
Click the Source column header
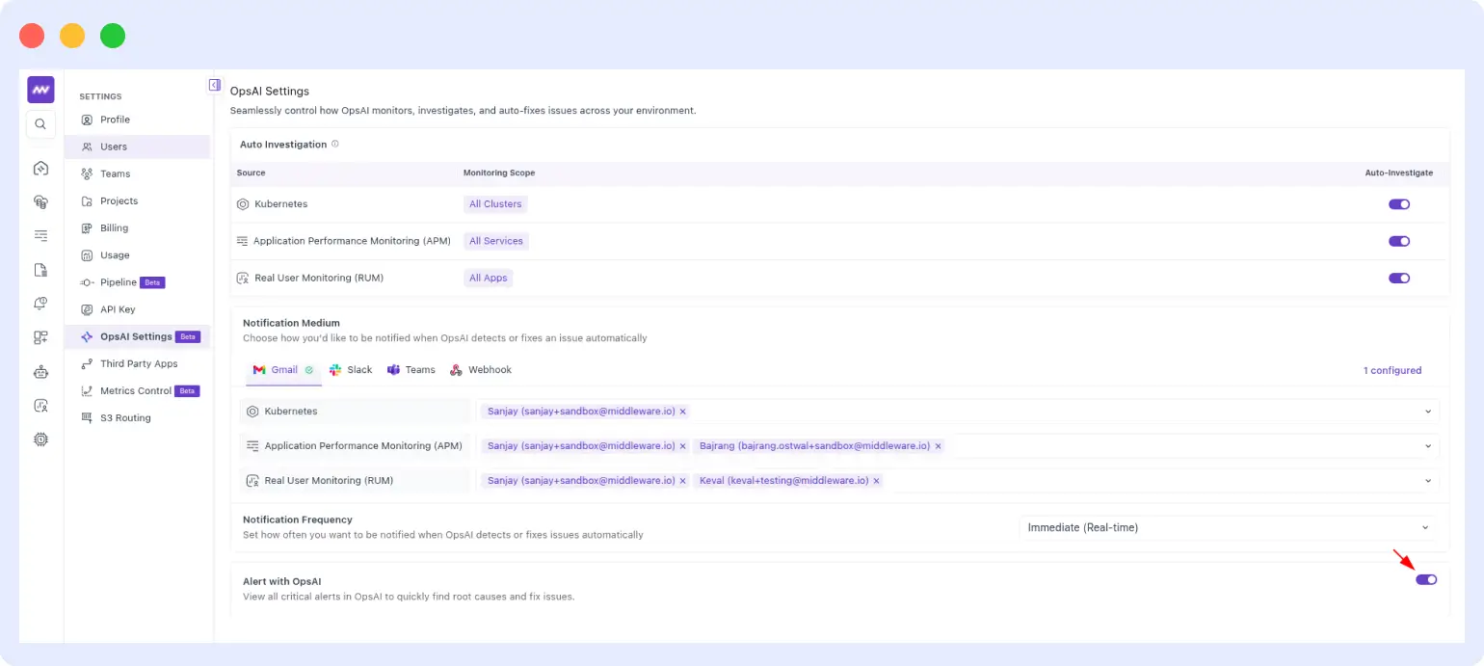251,173
